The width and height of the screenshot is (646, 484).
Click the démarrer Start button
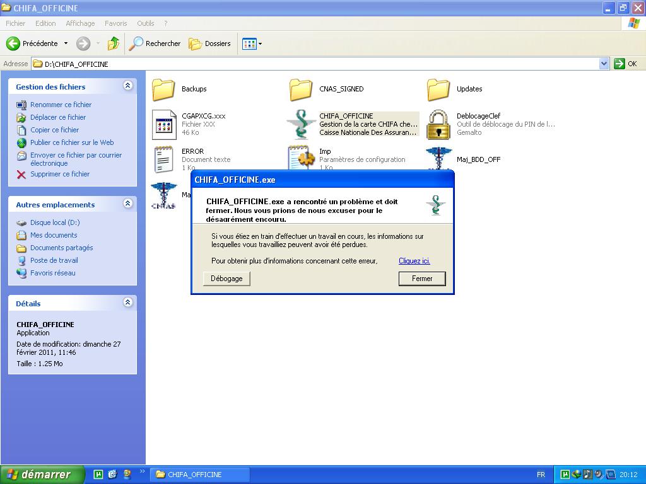42,475
